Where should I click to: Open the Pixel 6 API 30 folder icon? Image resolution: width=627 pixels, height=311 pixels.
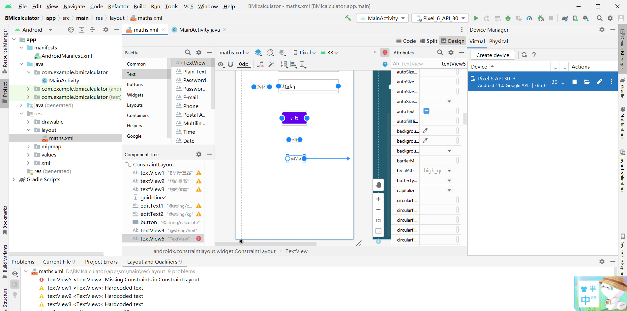(x=587, y=82)
